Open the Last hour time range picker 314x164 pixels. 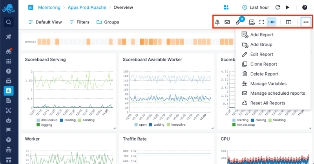click(x=256, y=7)
